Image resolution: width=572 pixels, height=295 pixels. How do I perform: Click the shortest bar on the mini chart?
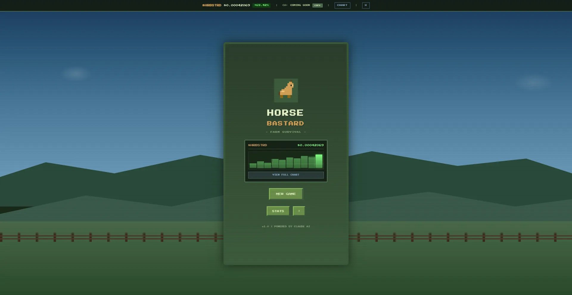[x=253, y=166]
